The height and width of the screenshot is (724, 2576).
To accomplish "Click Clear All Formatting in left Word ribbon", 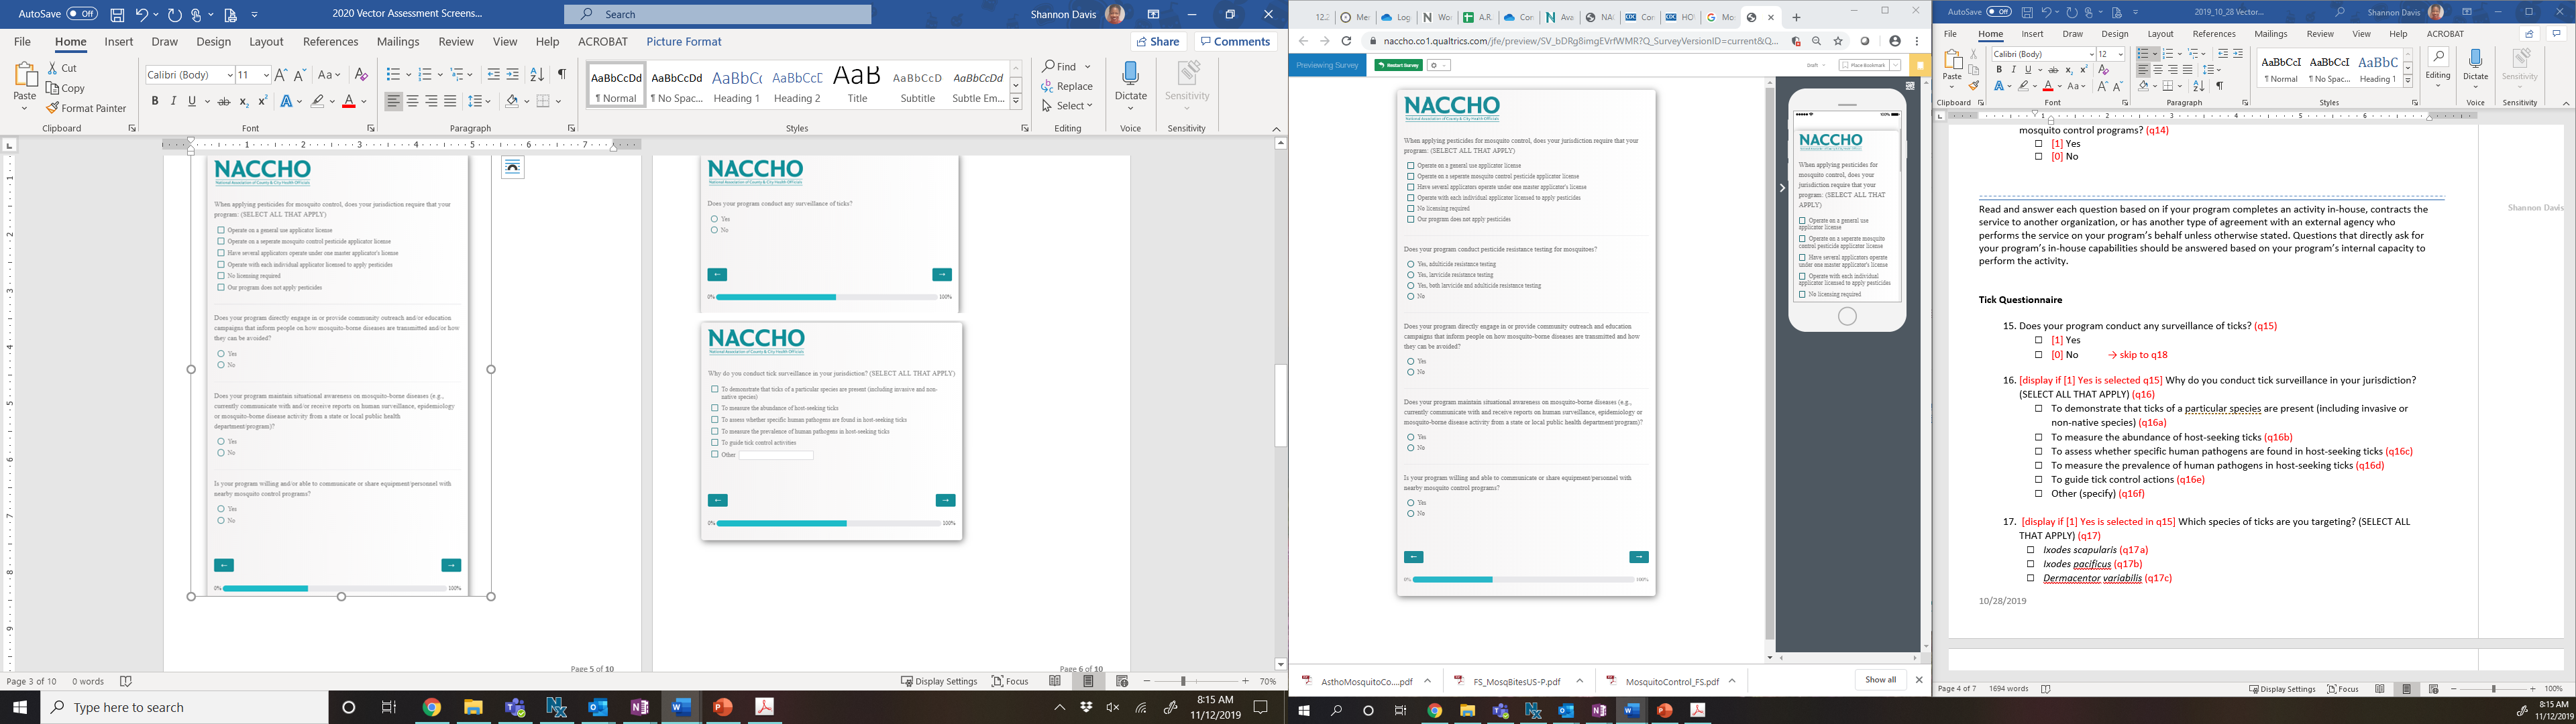I will pos(362,75).
